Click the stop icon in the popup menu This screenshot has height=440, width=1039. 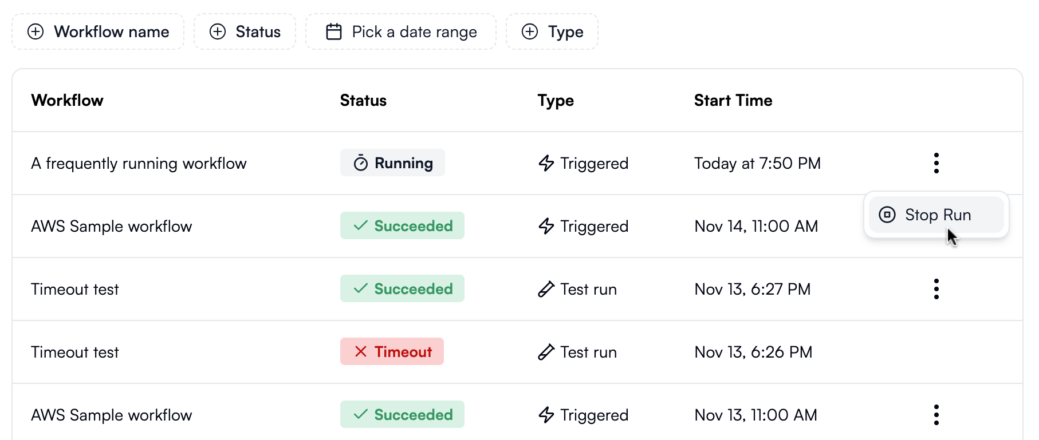(x=887, y=215)
